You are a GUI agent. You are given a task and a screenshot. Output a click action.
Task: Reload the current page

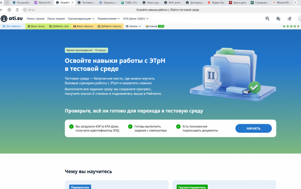pyautogui.click(x=17, y=10)
